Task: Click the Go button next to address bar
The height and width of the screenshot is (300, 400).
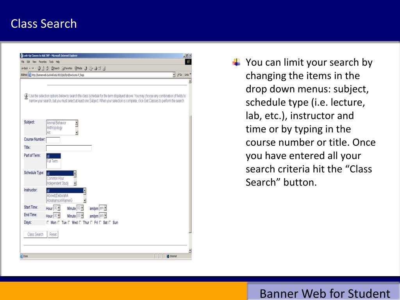Action: 180,75
